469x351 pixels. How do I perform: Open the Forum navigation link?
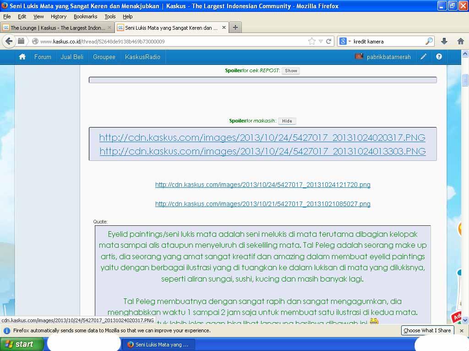point(43,57)
